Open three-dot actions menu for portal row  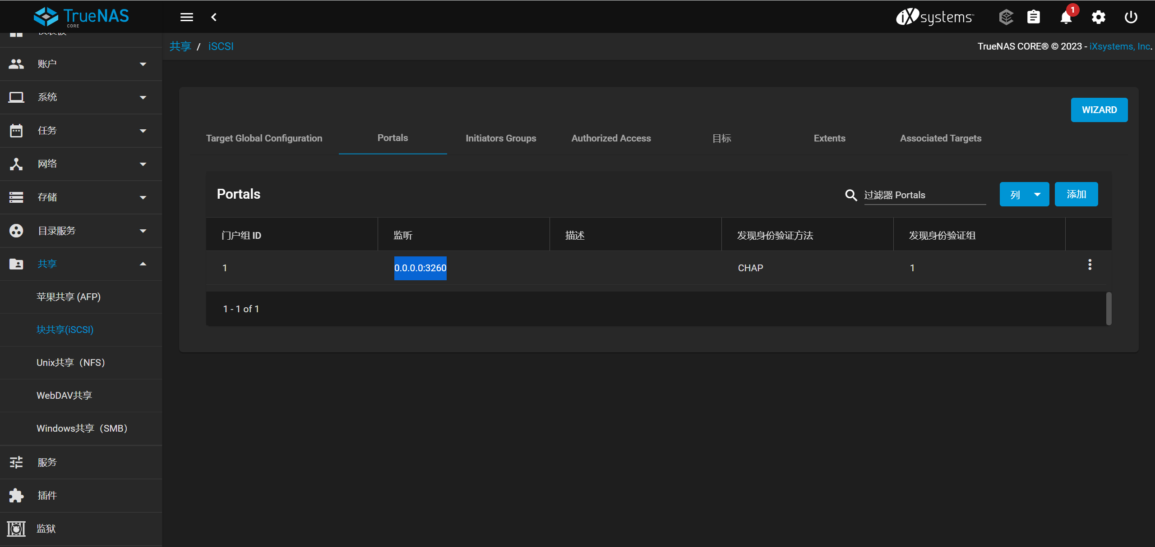(x=1090, y=265)
